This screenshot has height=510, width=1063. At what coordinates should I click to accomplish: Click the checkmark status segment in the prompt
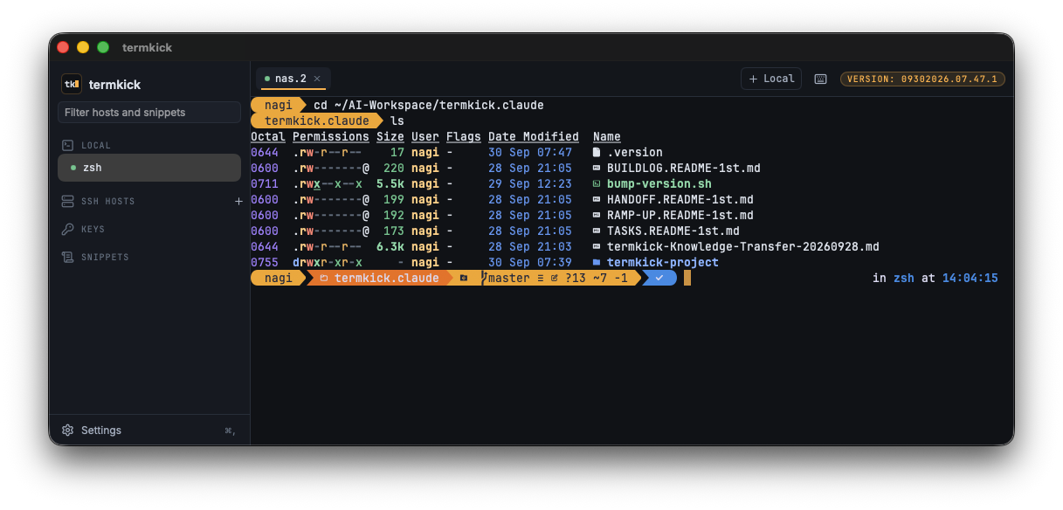coord(659,278)
